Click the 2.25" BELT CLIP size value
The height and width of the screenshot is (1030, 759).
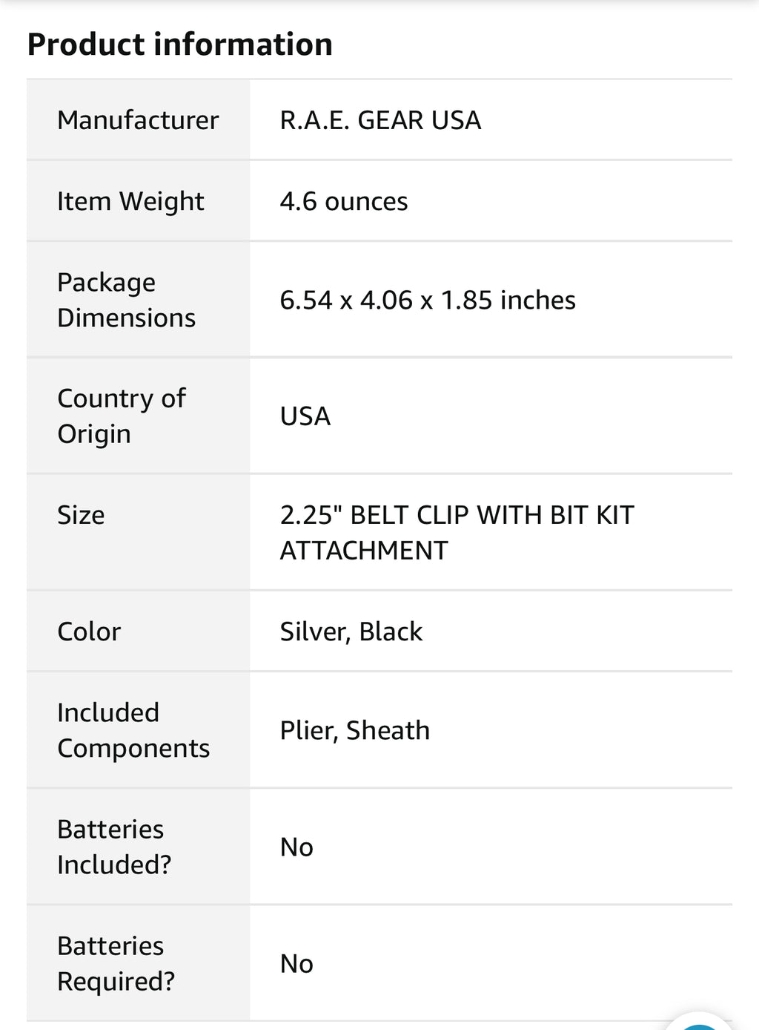pyautogui.click(x=457, y=532)
